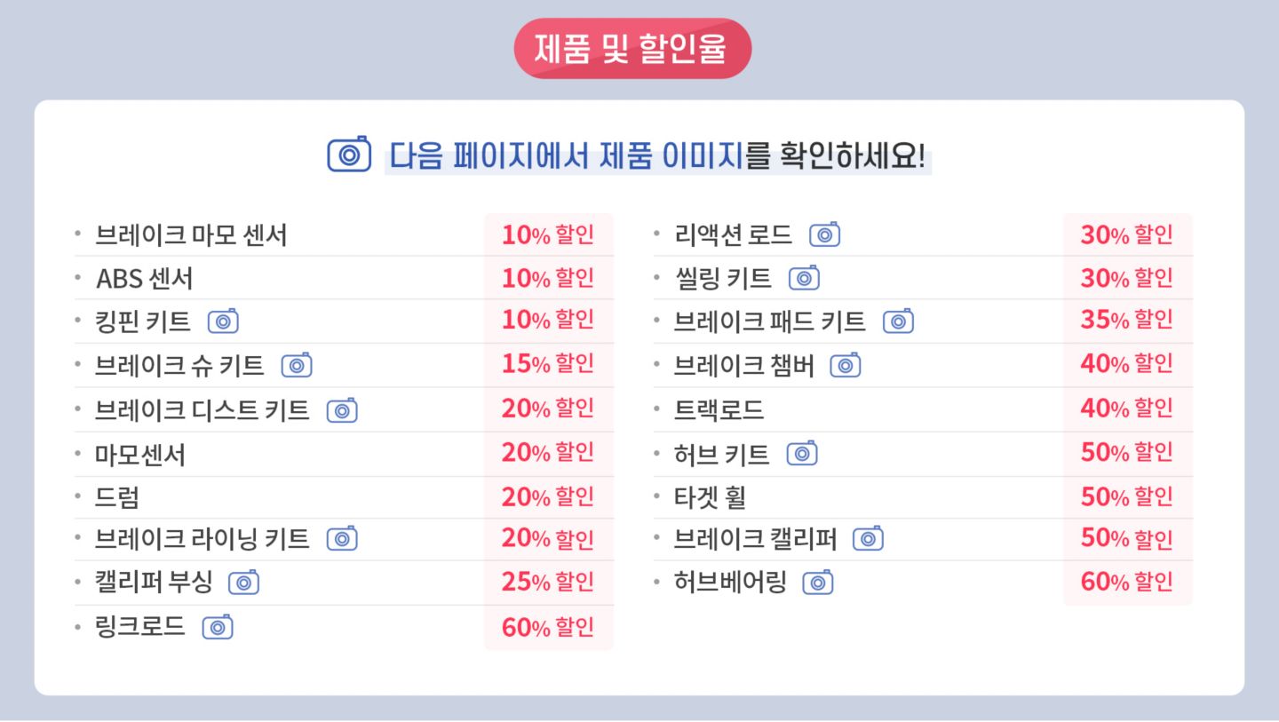Click the camera icon next to 킹핀 키트

click(223, 321)
